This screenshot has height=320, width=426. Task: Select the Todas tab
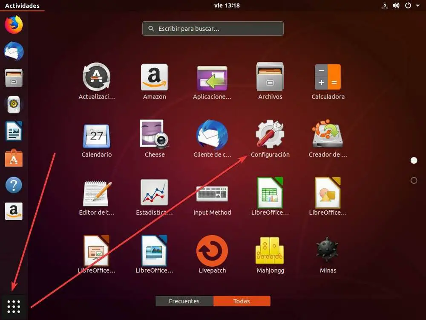242,301
